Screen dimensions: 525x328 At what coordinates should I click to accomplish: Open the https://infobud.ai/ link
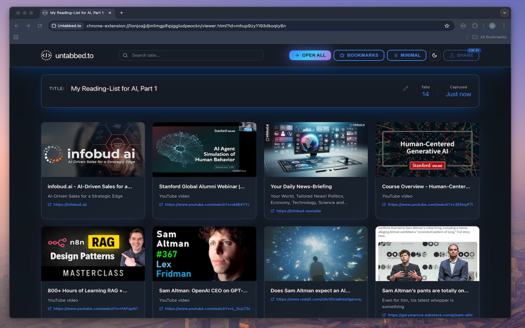(70, 205)
